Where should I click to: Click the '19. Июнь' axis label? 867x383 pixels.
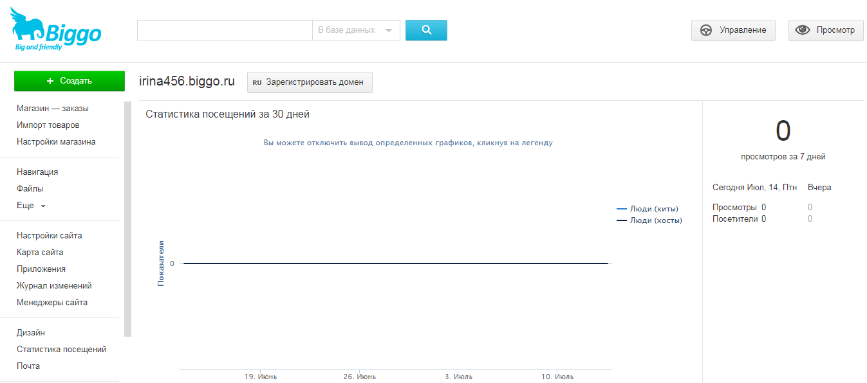261,377
